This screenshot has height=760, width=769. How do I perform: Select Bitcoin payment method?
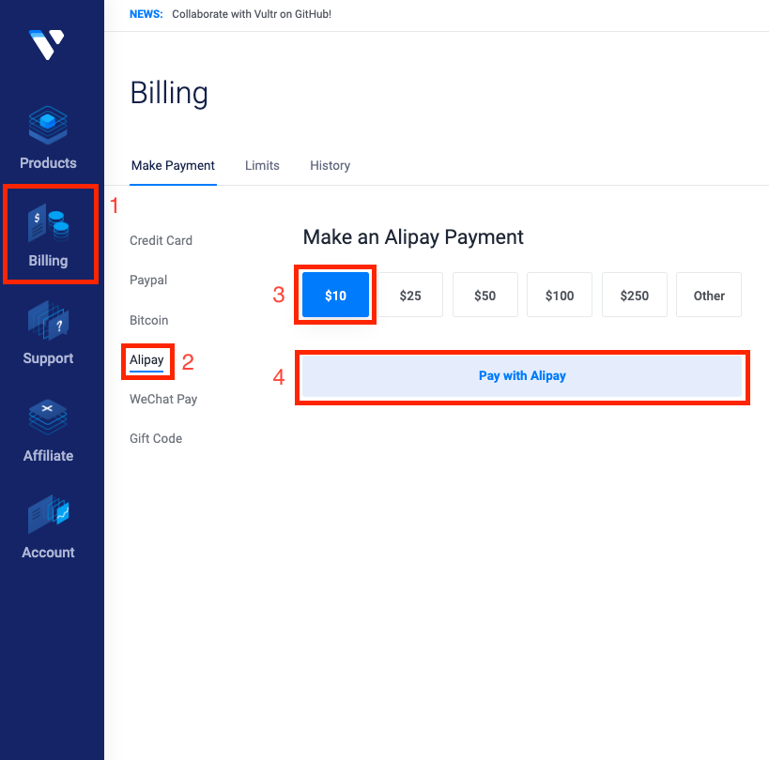coord(148,321)
